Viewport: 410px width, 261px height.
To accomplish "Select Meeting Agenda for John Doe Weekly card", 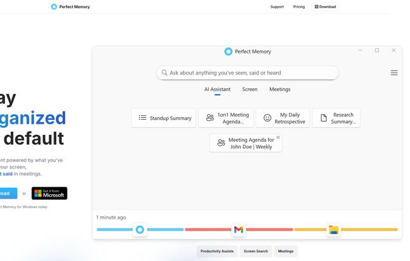I will [x=245, y=143].
